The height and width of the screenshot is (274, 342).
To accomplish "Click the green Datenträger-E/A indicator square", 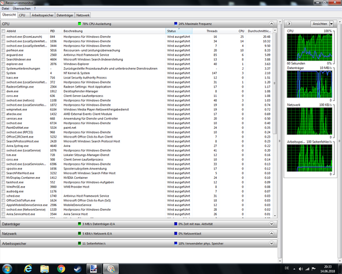I will (x=79, y=223).
